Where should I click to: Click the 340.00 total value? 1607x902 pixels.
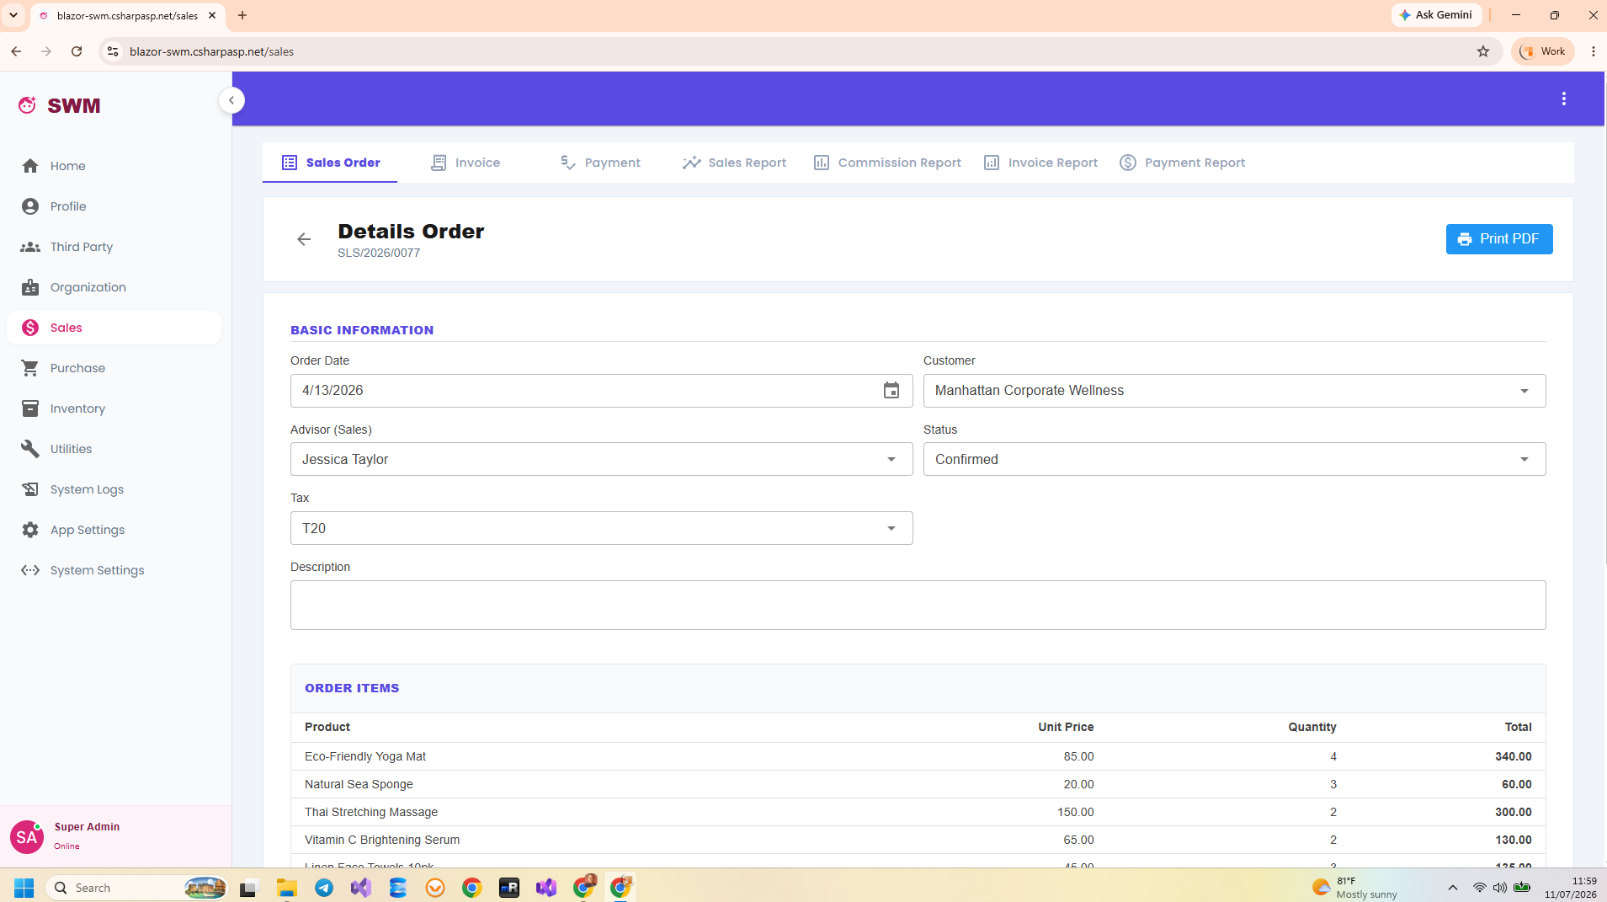point(1513,756)
